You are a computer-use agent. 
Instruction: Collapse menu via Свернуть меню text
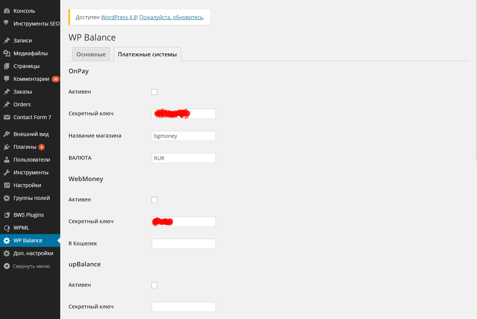(x=31, y=266)
